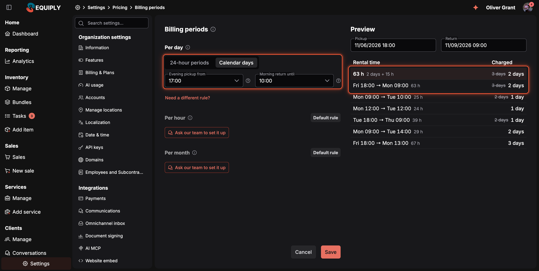The image size is (539, 271).
Task: Open New sale in sidebar
Action: pyautogui.click(x=20, y=171)
